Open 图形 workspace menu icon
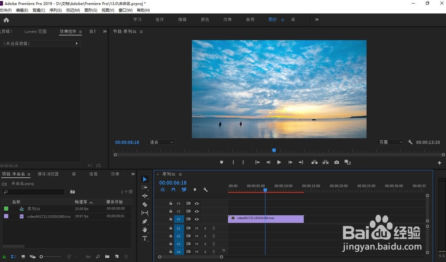Image resolution: width=446 pixels, height=262 pixels. tap(282, 20)
